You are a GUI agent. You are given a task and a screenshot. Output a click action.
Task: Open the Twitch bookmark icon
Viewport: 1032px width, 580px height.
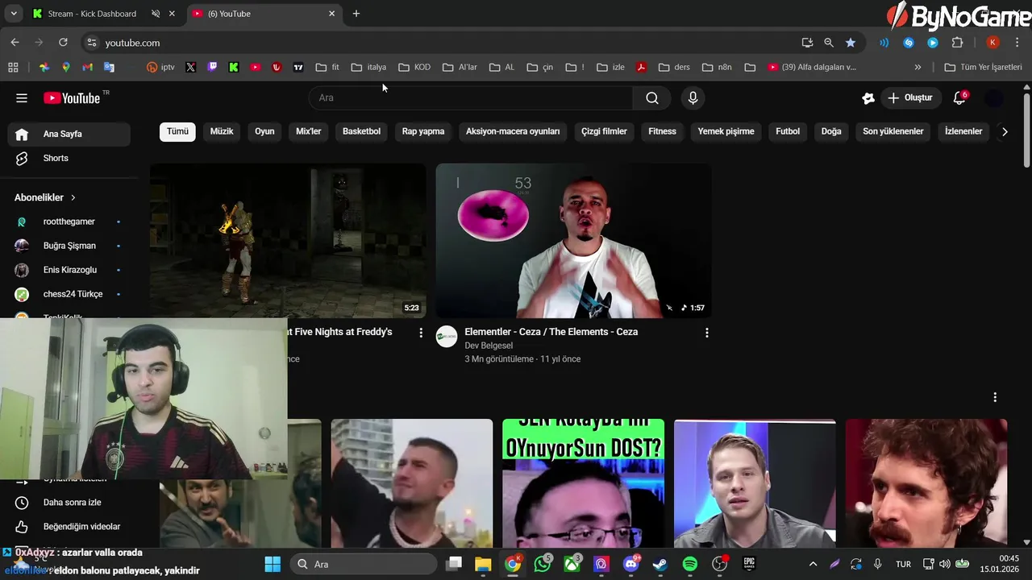pyautogui.click(x=212, y=68)
